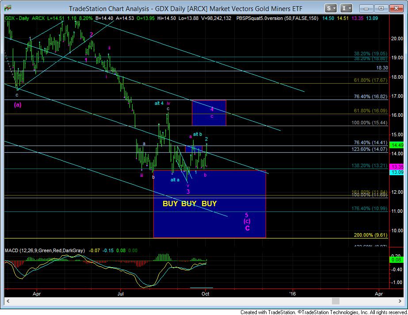Click the '16 time axis label
The height and width of the screenshot is (315, 408).
coord(293,294)
